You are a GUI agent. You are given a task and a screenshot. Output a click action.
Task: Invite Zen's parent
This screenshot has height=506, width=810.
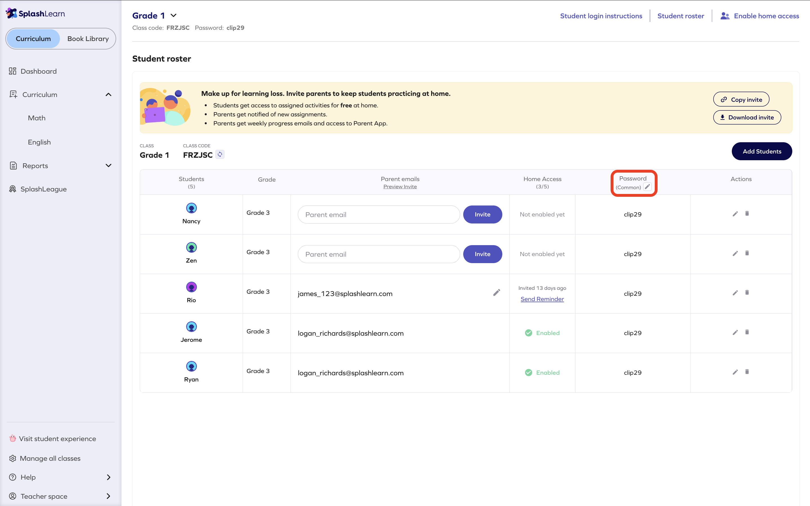(x=482, y=254)
